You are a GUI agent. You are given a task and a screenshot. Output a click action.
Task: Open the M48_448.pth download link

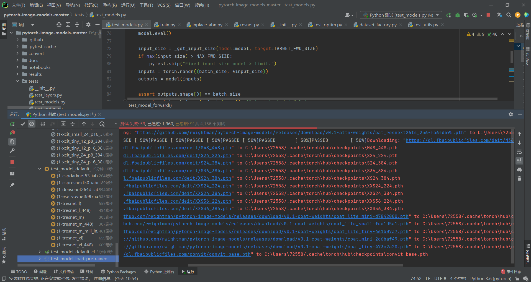tap(177, 148)
